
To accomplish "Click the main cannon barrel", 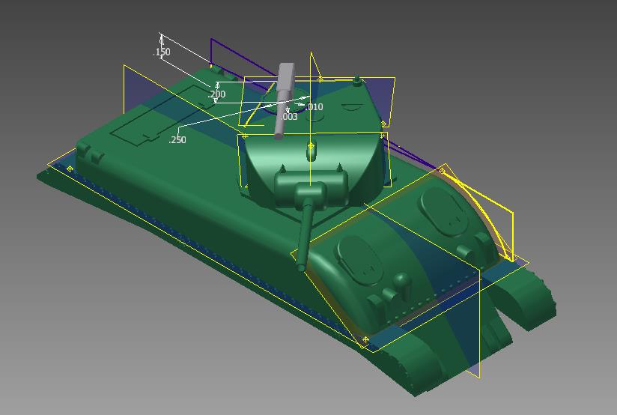I will tap(305, 233).
